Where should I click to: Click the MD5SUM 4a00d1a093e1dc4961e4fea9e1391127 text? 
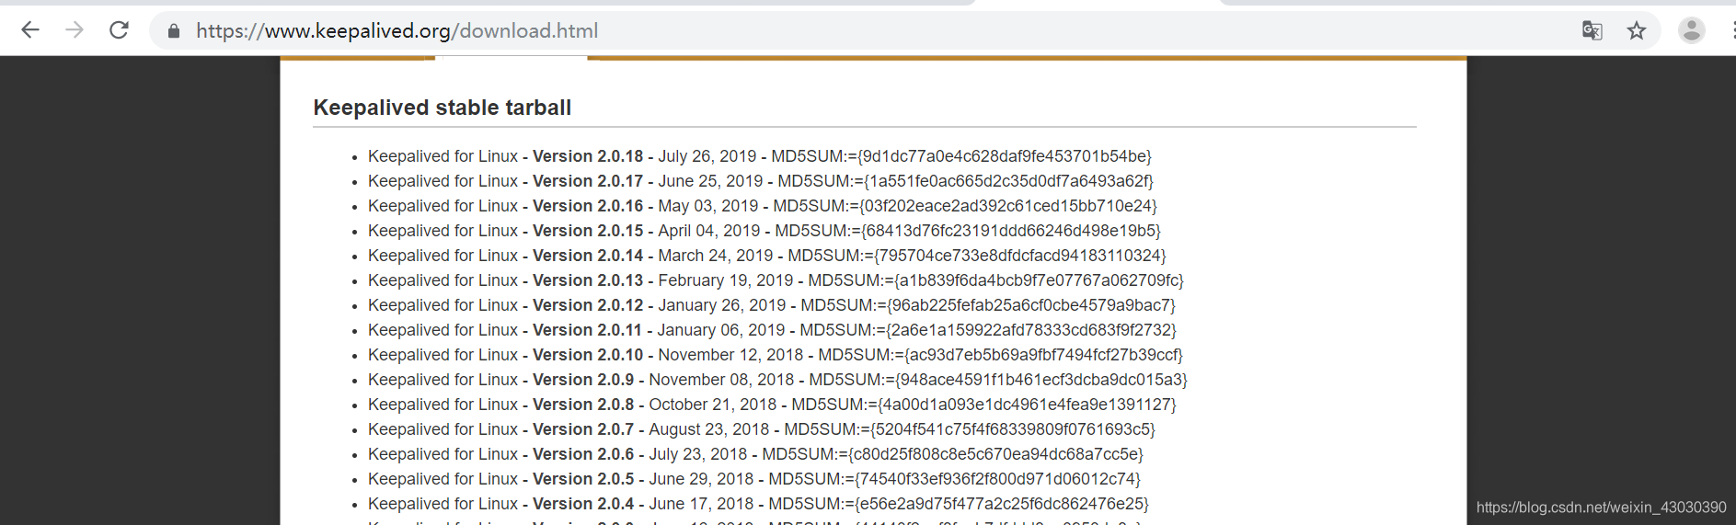point(983,405)
